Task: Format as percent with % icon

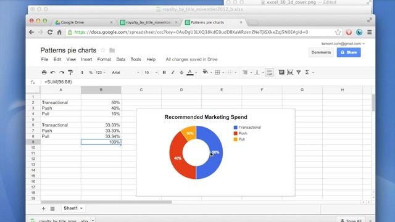Action: [91, 73]
